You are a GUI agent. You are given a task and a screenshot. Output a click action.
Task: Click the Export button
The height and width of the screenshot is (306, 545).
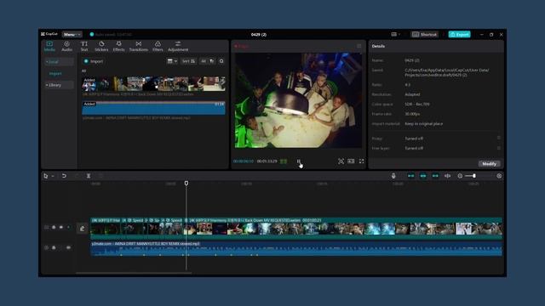pyautogui.click(x=459, y=34)
